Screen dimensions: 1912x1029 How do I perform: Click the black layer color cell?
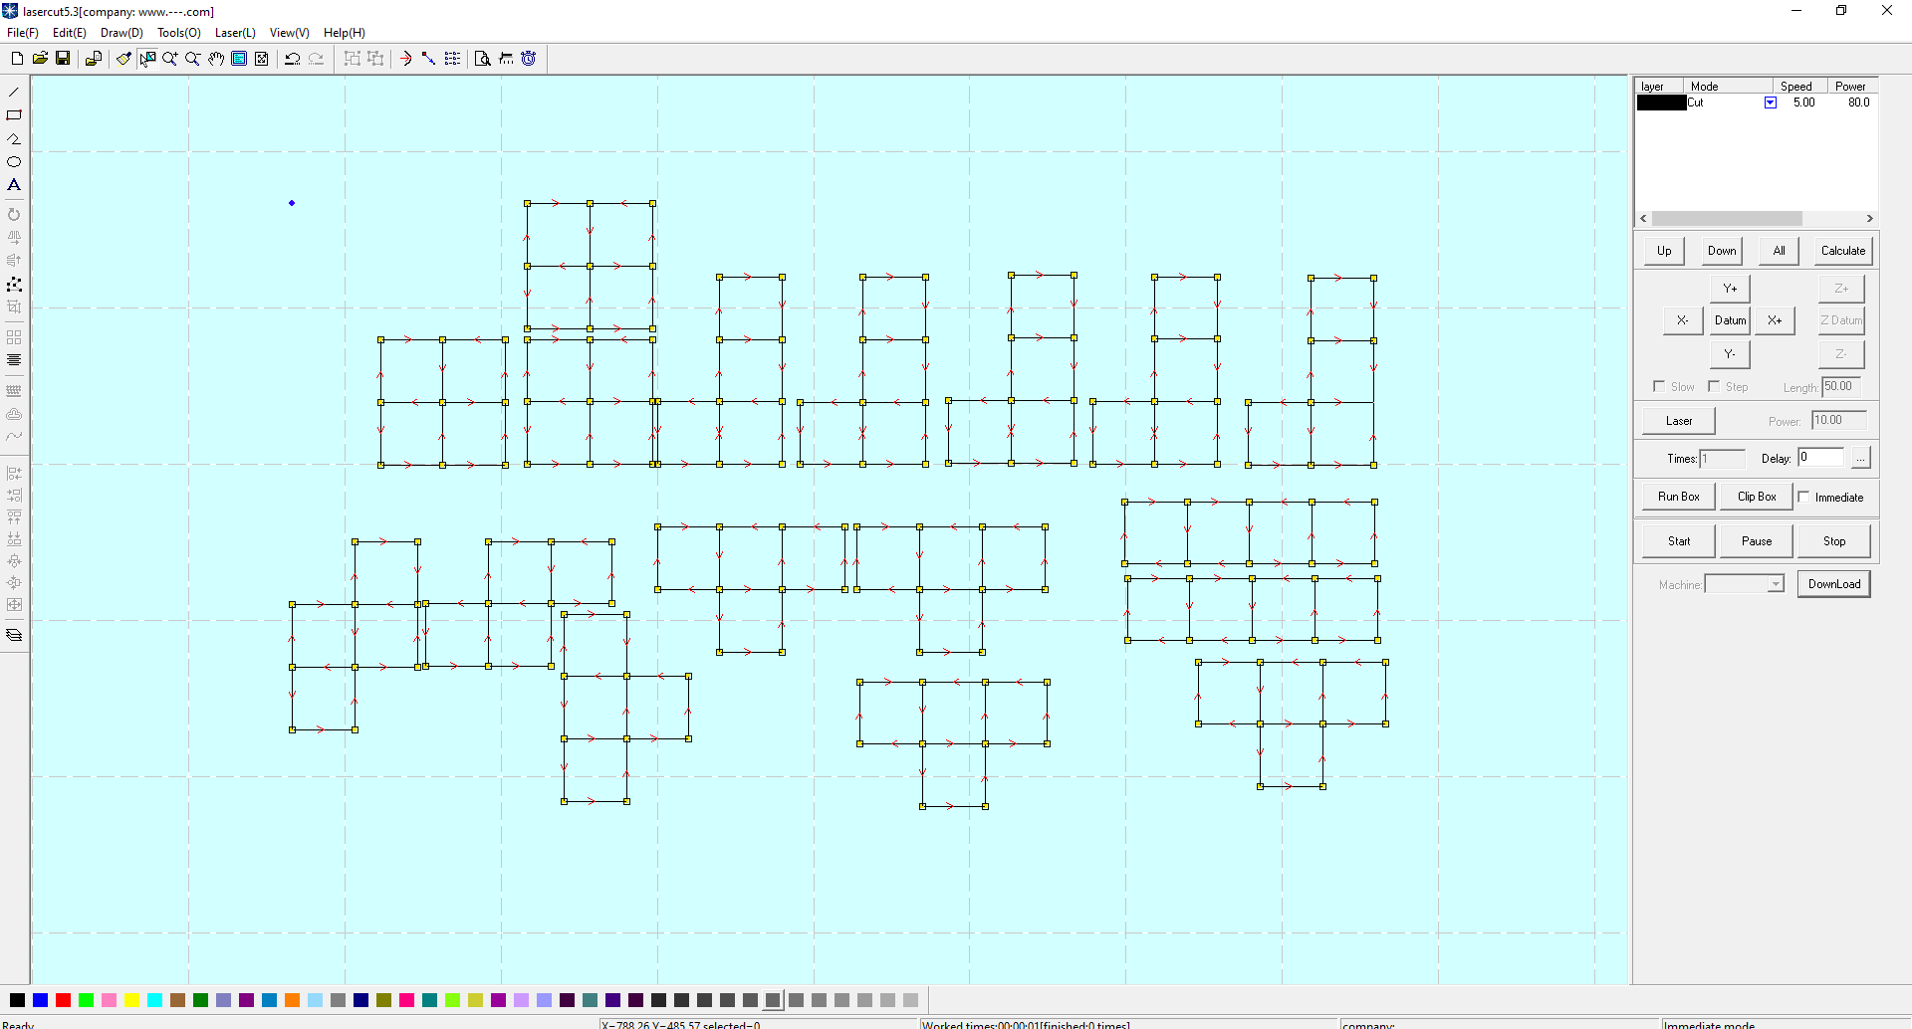[1661, 103]
